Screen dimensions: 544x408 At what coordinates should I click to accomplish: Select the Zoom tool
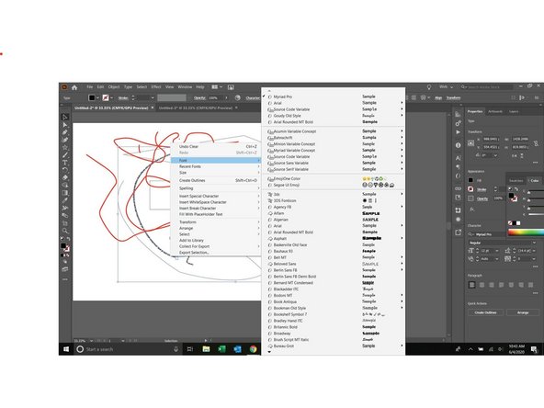click(x=65, y=231)
